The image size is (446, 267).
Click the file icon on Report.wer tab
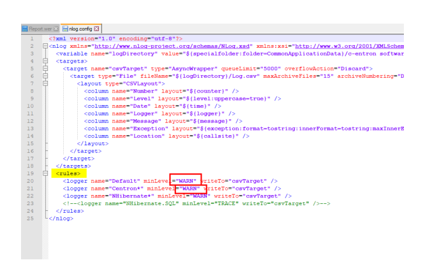(26, 29)
